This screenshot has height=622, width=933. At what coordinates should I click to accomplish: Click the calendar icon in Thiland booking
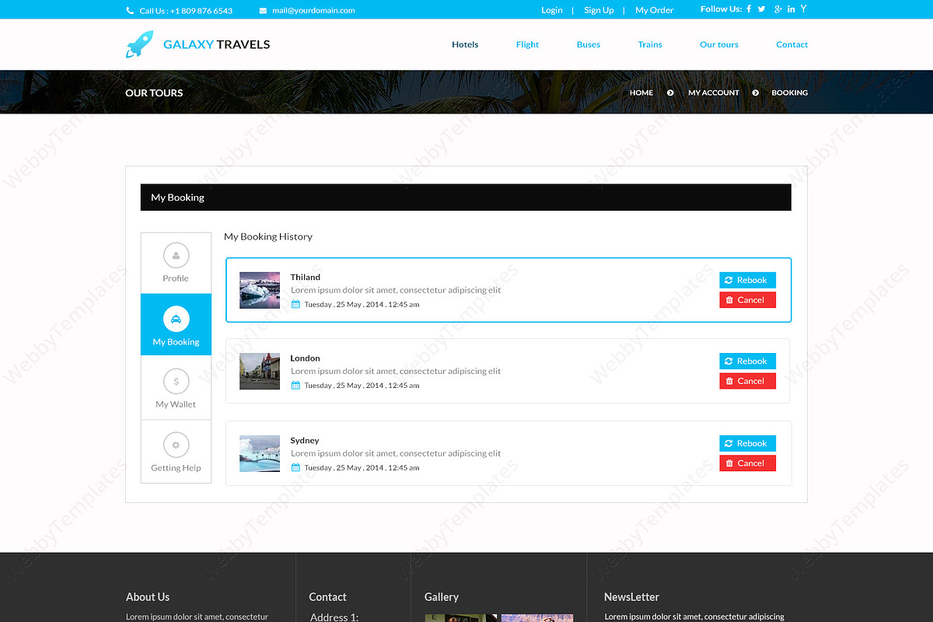[x=295, y=304]
